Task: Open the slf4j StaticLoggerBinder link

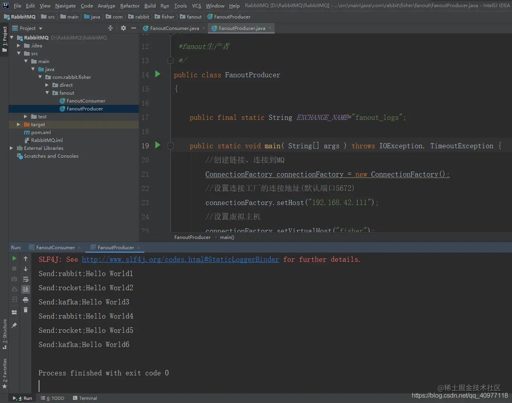Action: pos(180,259)
